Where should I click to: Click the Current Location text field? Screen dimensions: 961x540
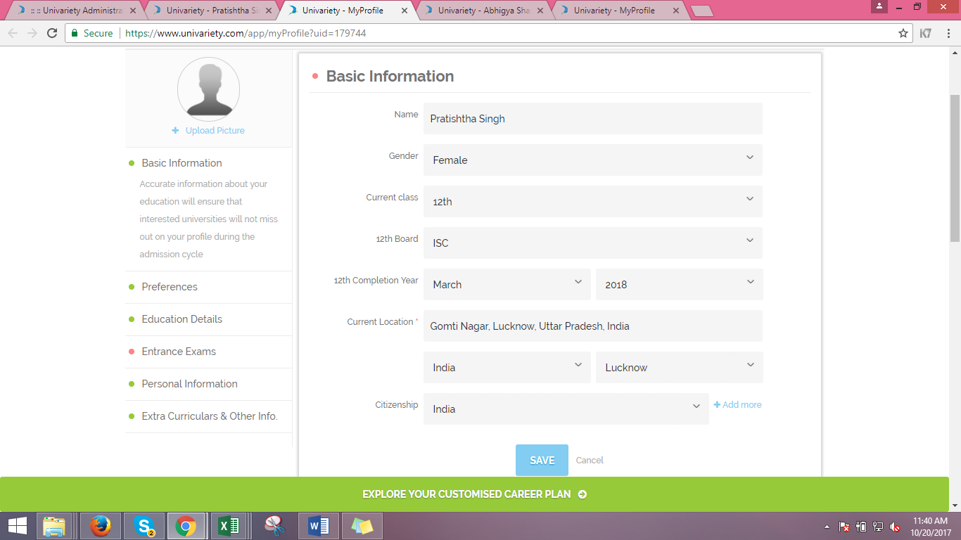593,326
